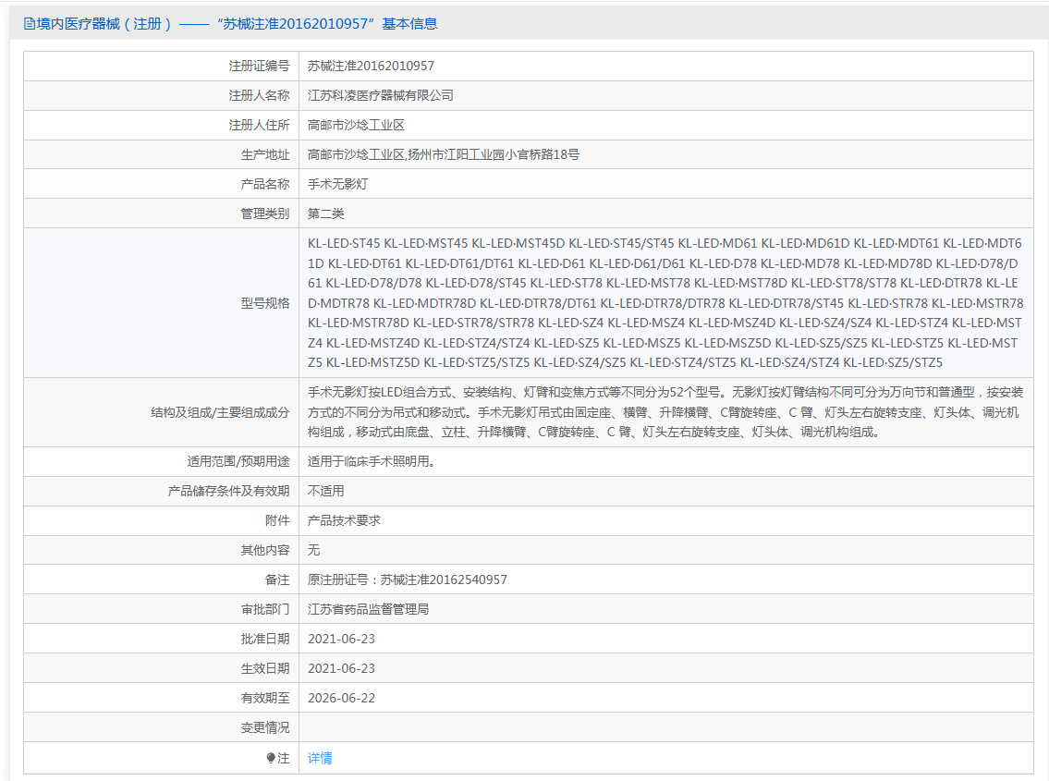The height and width of the screenshot is (781, 1049).
Task: Click the 适用范围/预期用途 label
Action: pyautogui.click(x=238, y=462)
